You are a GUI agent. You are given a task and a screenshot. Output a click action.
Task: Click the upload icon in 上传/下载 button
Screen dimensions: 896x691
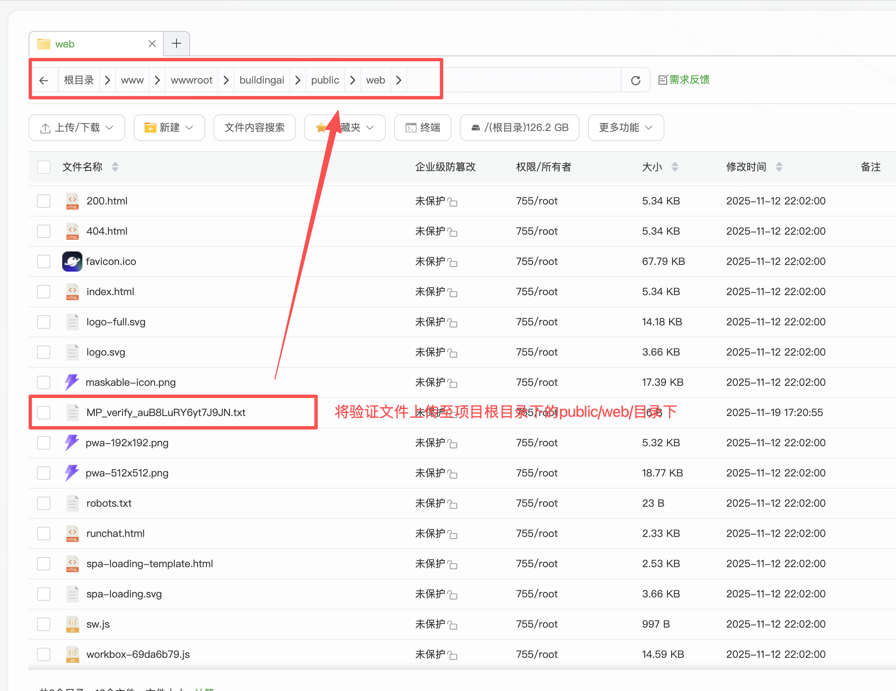[45, 127]
